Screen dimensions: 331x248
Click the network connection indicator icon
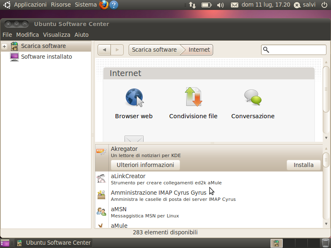pyautogui.click(x=192, y=5)
